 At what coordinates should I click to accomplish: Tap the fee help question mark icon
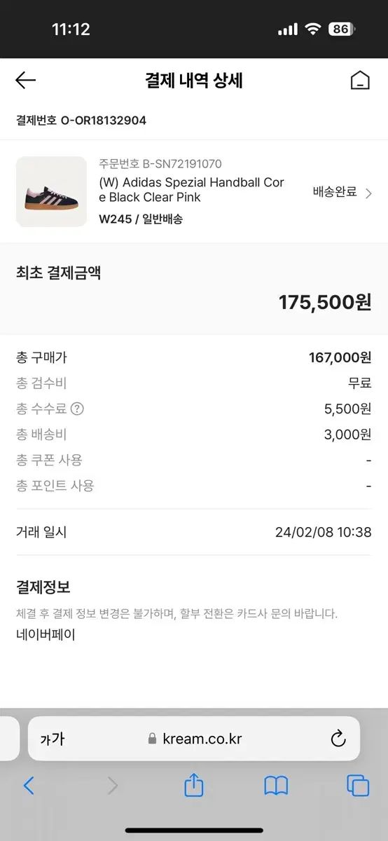pyautogui.click(x=78, y=409)
